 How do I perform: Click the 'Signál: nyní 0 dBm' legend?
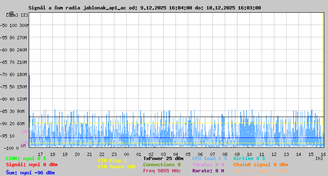(x=32, y=165)
